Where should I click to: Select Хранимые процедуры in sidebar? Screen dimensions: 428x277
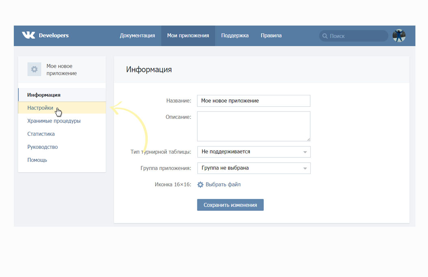click(54, 121)
